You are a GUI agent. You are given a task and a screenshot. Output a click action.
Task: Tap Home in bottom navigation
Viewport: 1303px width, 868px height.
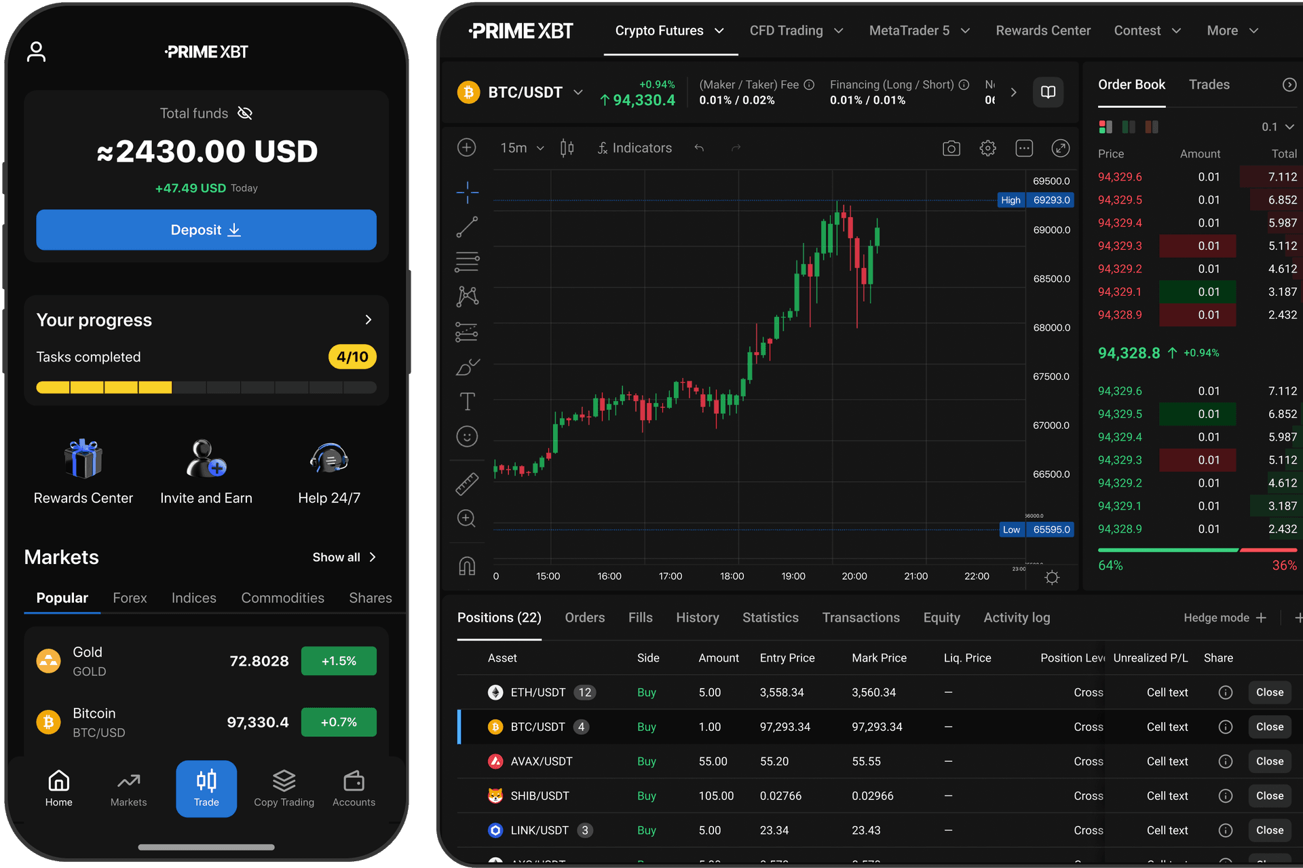pyautogui.click(x=58, y=789)
